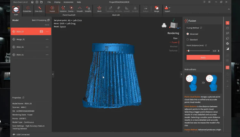The width and height of the screenshot is (240, 137).
Task: Click the home icon in title bar
Action: [x=32, y=2]
